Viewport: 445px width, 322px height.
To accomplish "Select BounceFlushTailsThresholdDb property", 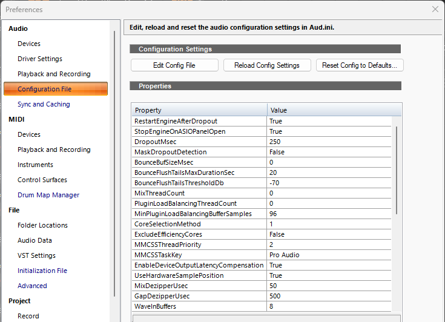I will 199,183.
